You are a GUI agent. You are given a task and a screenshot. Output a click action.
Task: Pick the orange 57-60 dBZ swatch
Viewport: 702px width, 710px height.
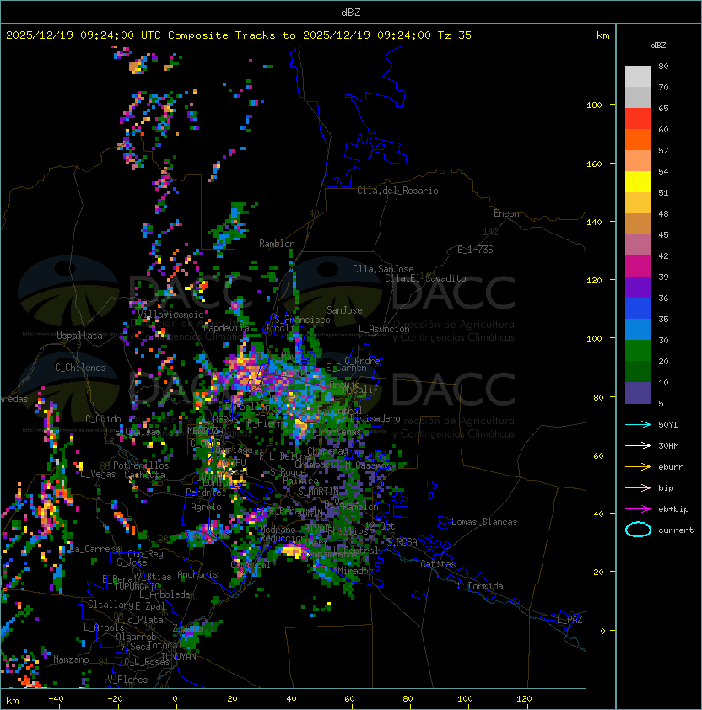pyautogui.click(x=638, y=139)
